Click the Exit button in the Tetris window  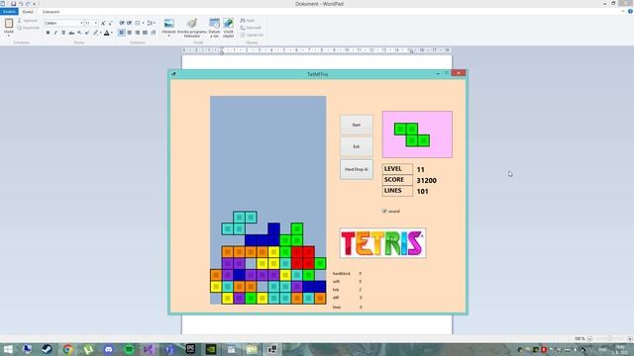click(357, 146)
